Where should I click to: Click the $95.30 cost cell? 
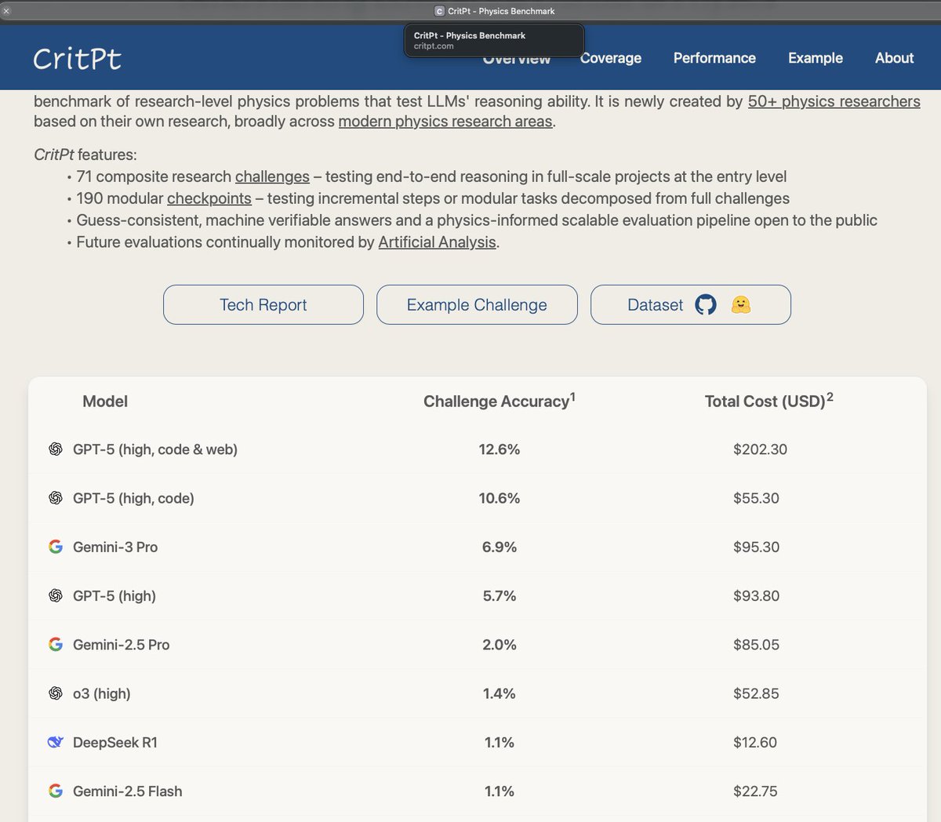click(756, 547)
